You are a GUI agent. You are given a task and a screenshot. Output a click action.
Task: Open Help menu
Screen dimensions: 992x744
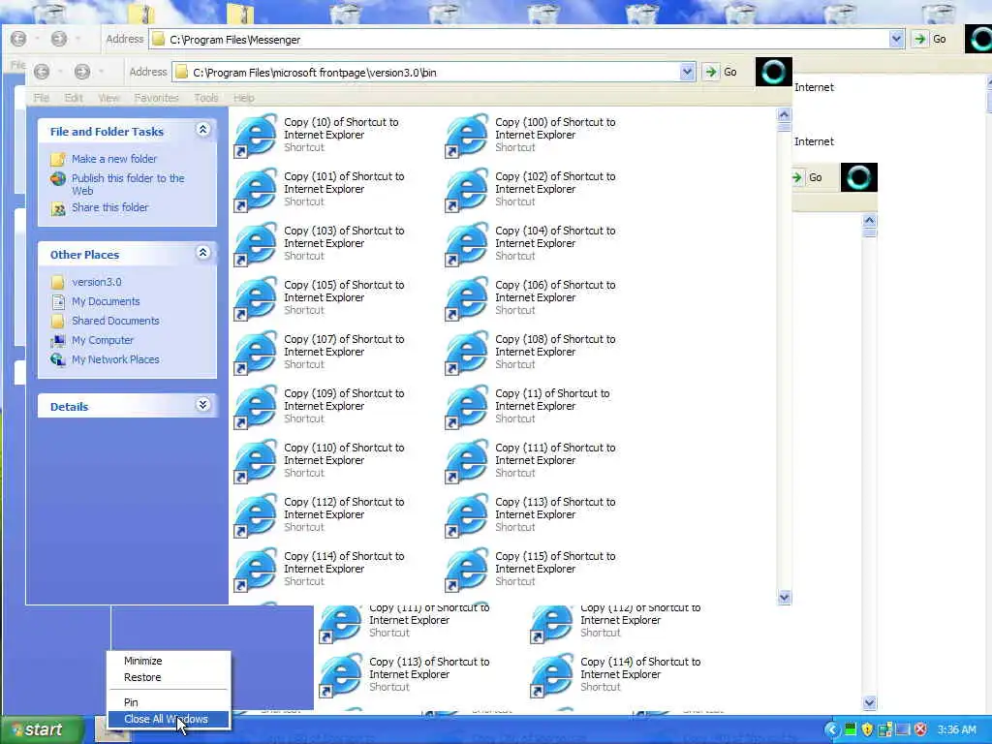(x=243, y=98)
